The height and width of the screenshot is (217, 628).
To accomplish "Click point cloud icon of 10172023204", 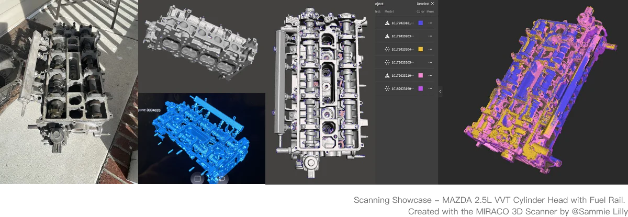I will point(387,49).
